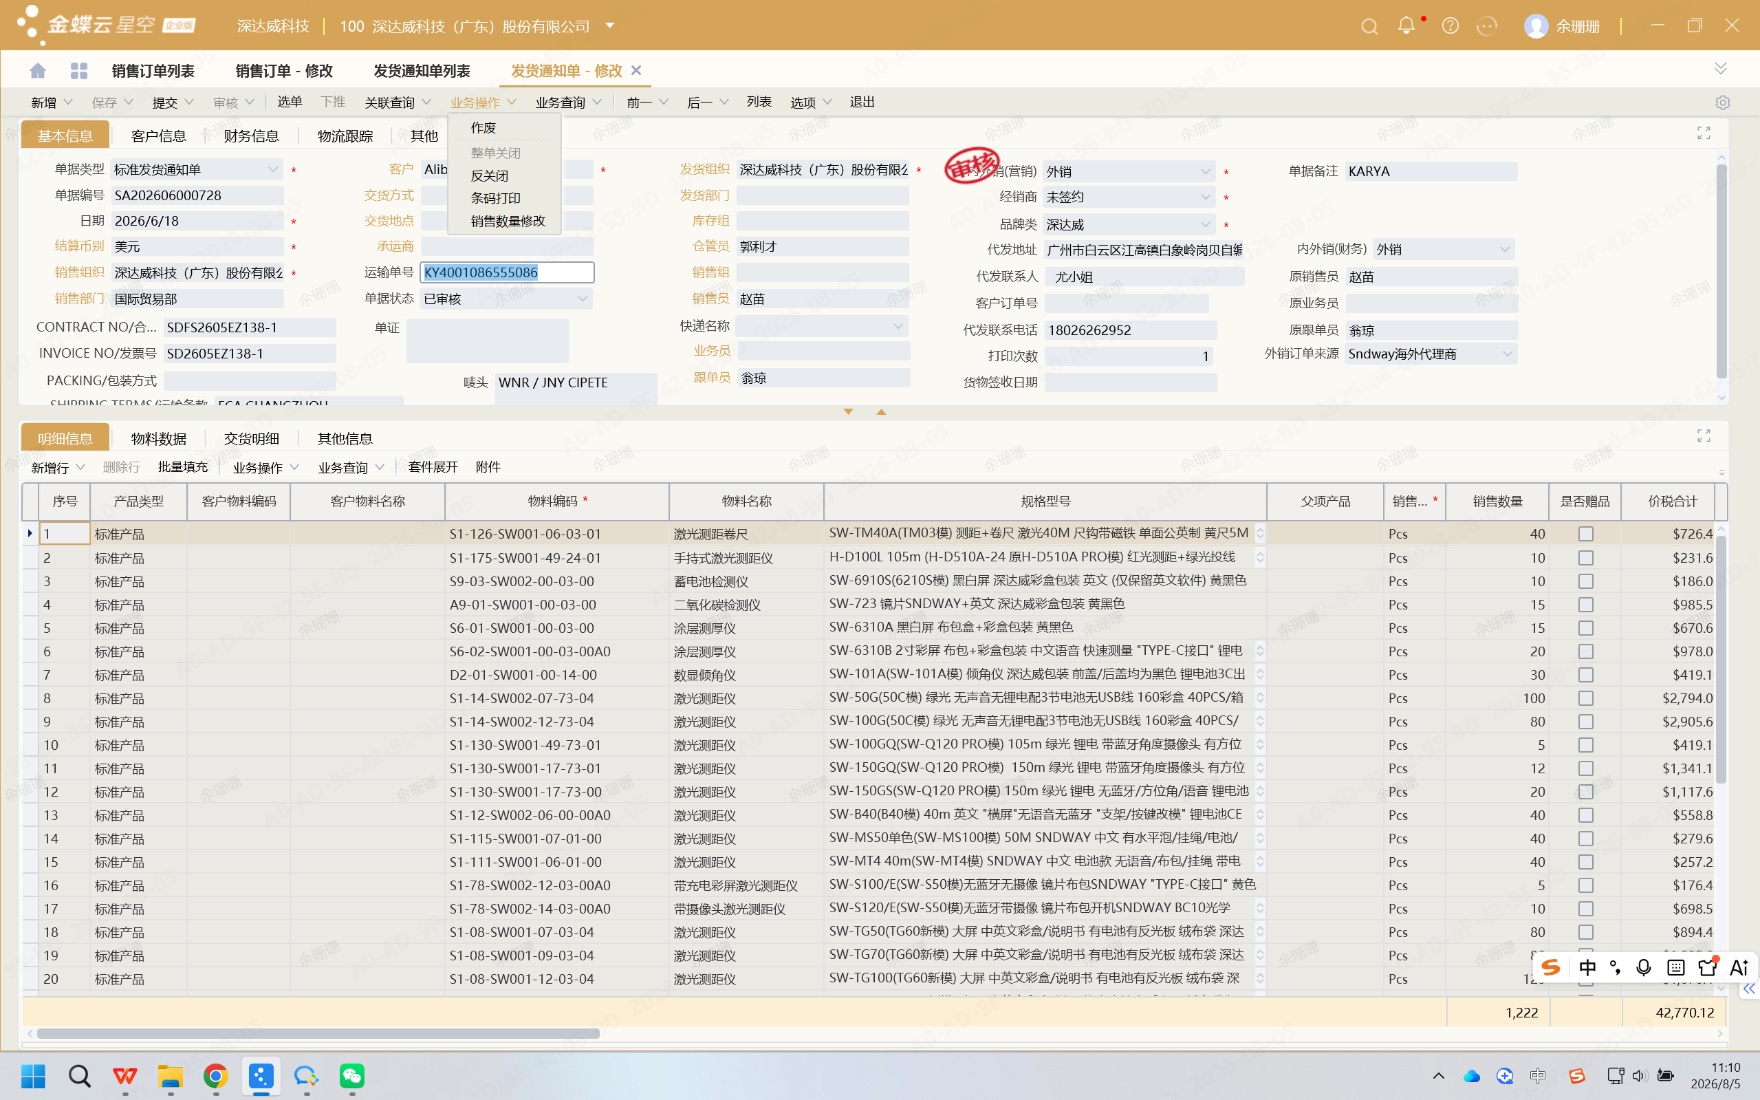
Task: Click the Windows Start button
Action: tap(34, 1076)
